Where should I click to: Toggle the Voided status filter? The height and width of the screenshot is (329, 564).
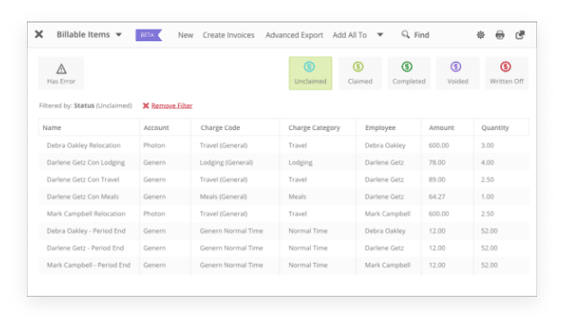tap(458, 74)
